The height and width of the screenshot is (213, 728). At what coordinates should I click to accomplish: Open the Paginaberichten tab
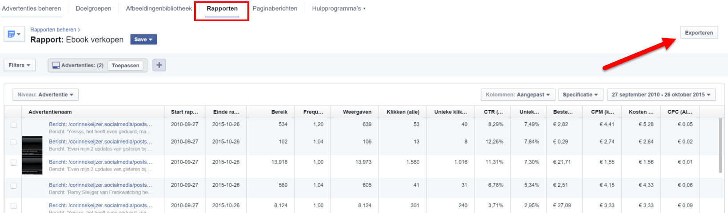tap(275, 8)
